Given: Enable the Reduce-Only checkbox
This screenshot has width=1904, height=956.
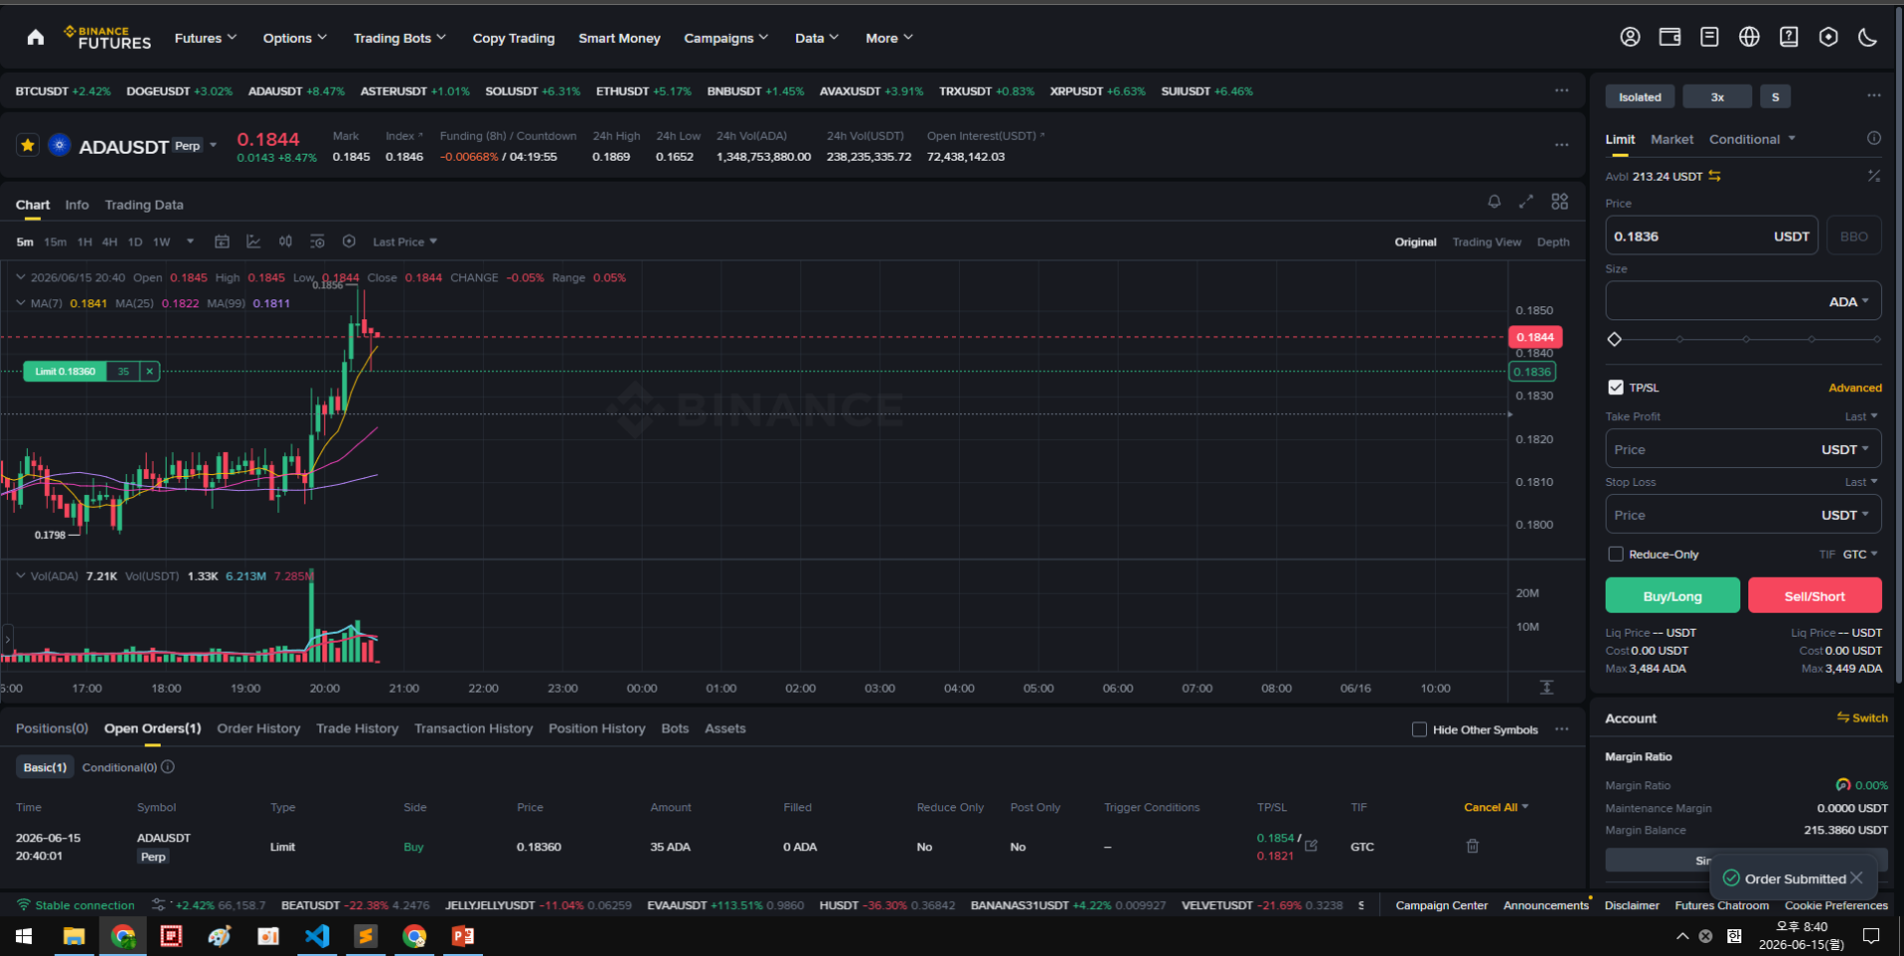Looking at the screenshot, I should pos(1616,555).
